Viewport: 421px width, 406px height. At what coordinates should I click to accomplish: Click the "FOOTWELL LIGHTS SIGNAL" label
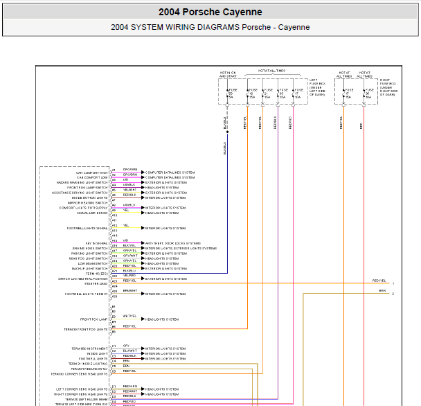tap(87, 229)
